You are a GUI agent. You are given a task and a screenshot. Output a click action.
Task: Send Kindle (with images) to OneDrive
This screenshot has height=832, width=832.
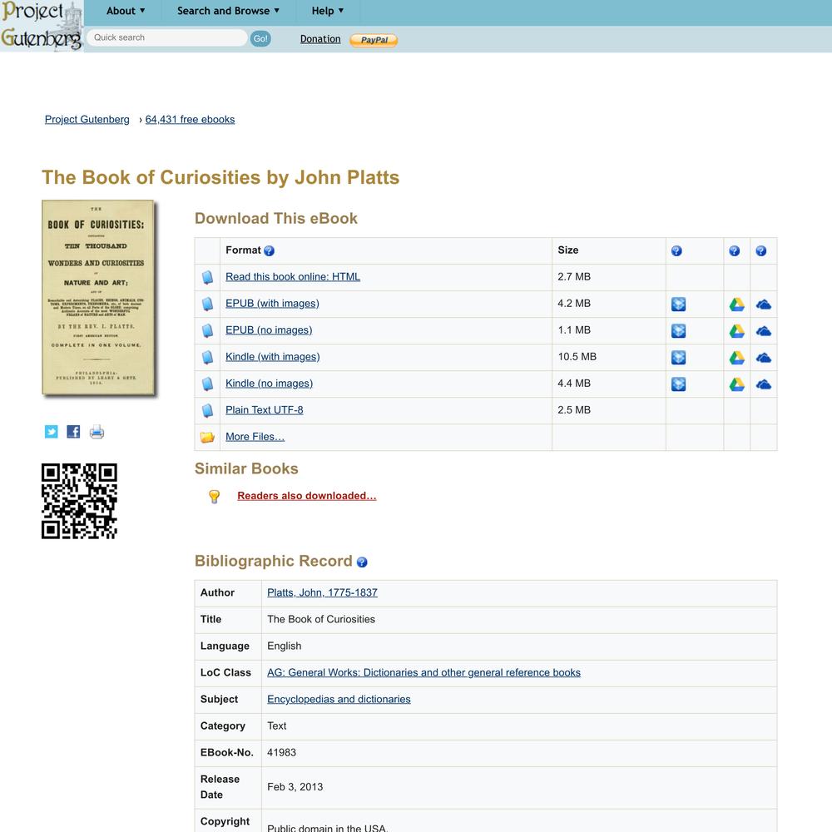[764, 358]
